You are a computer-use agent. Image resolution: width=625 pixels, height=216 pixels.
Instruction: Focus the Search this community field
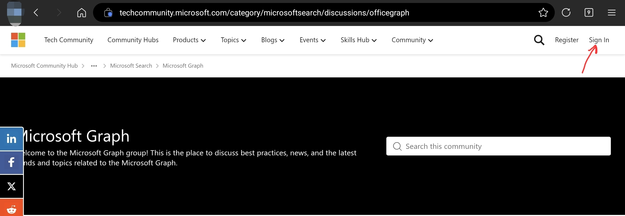[499, 146]
